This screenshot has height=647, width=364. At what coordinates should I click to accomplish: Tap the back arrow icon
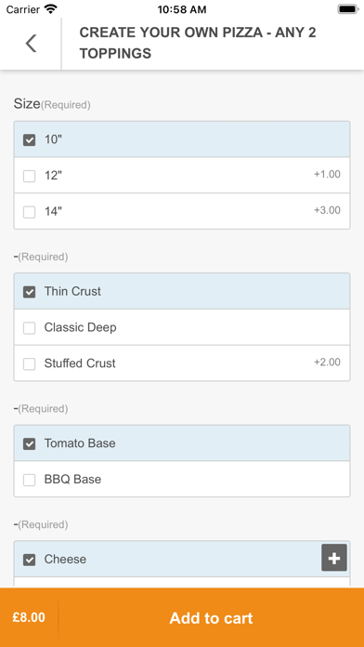tap(31, 44)
